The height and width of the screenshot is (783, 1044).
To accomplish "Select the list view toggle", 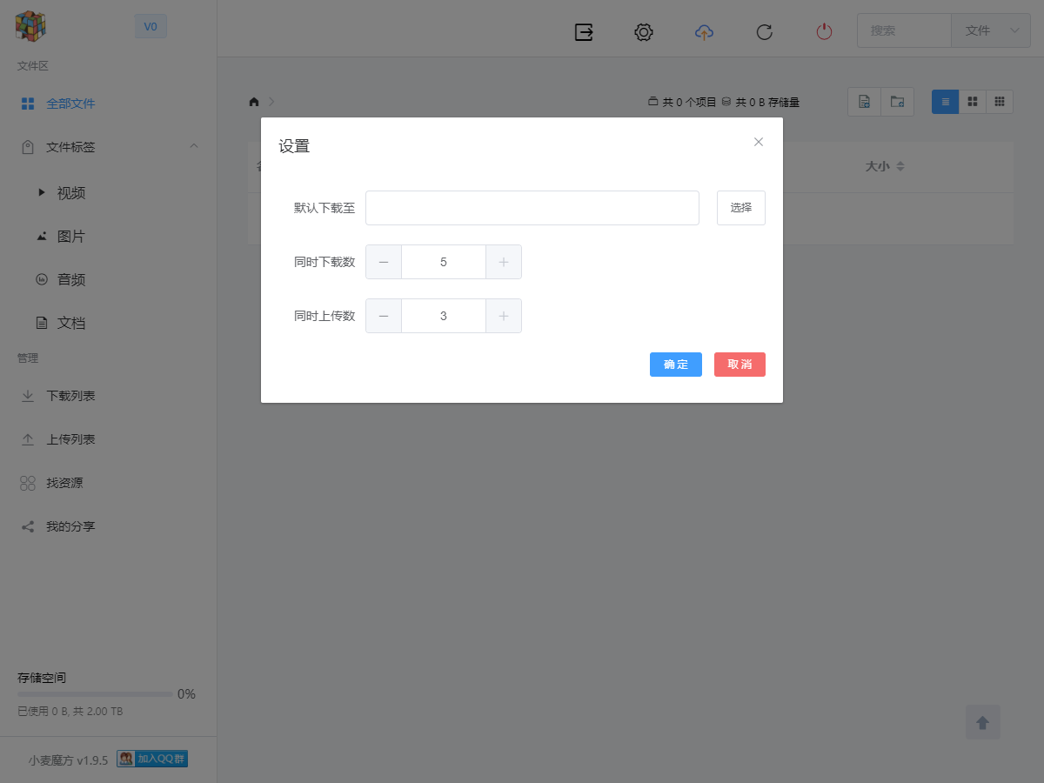I will (x=944, y=101).
